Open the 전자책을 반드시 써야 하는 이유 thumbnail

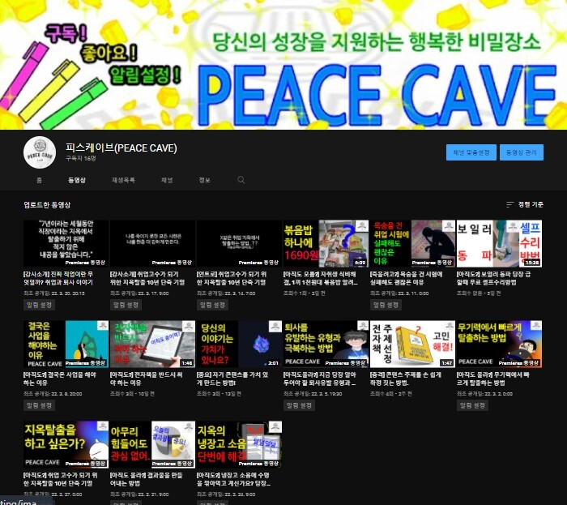click(x=152, y=344)
